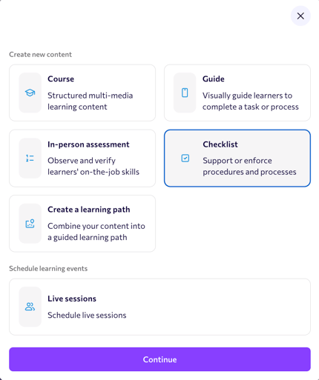Click the numbered list In-person assessment icon
Screen dimensions: 319x380
click(30, 159)
